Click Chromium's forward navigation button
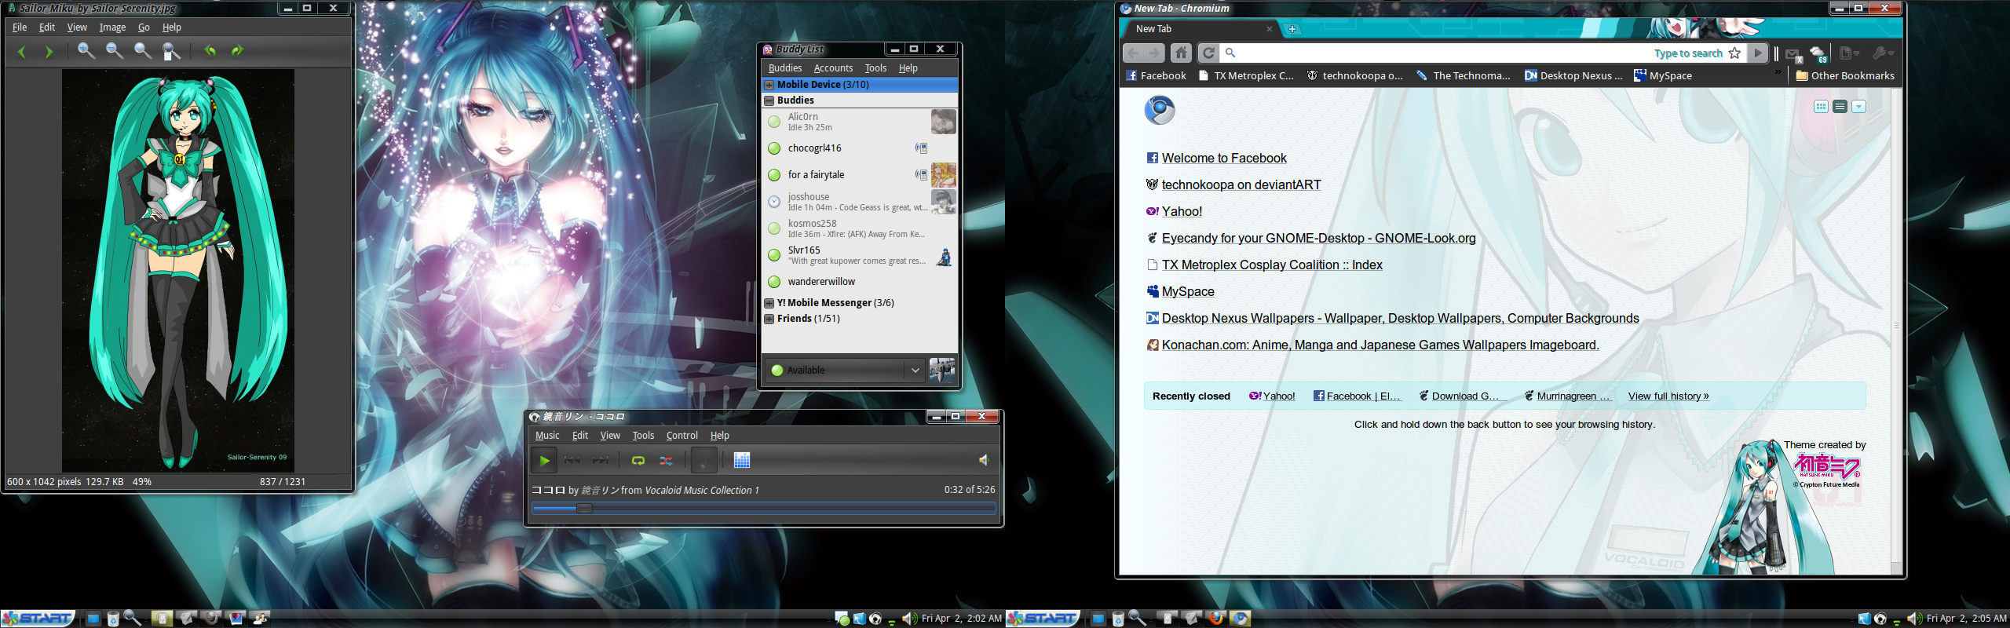 (1154, 53)
